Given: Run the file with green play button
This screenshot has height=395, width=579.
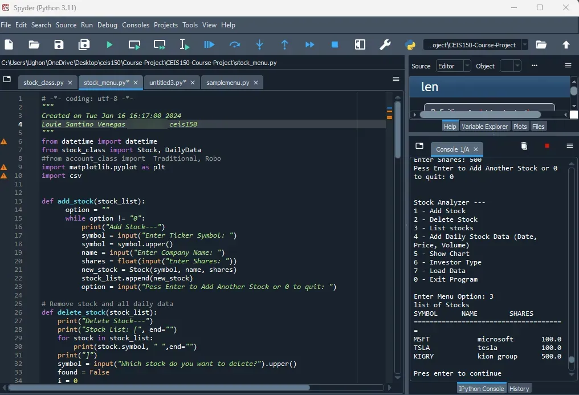Looking at the screenshot, I should (x=109, y=44).
